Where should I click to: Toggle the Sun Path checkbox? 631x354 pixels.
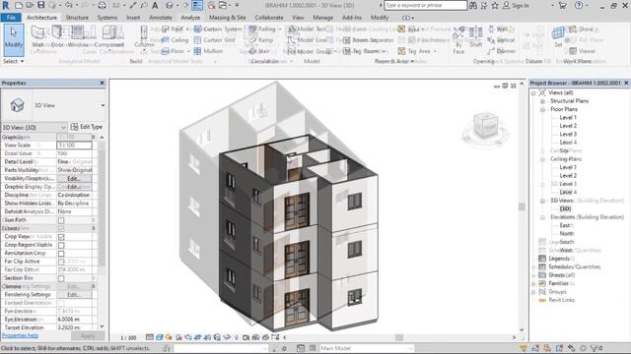pos(61,220)
